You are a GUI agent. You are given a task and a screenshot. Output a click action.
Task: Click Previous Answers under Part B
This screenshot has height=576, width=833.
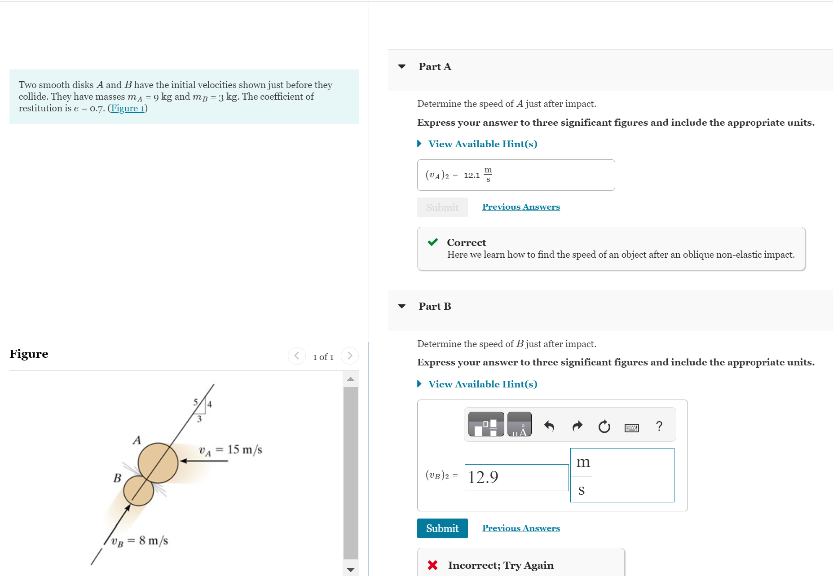(x=521, y=528)
